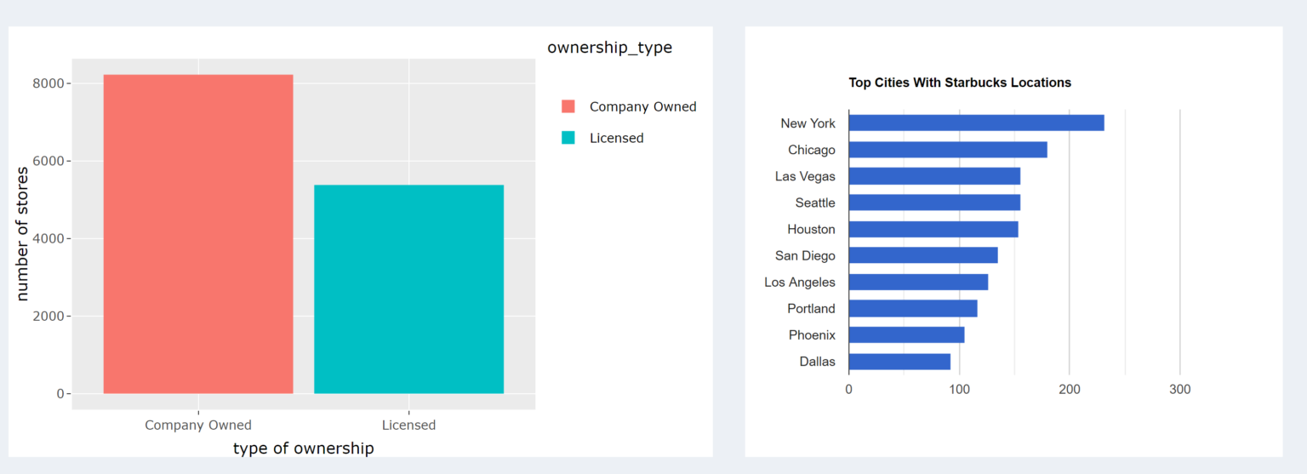Toggle the Company Owned legend text entry
Screen dimensions: 1307x474
[x=642, y=107]
